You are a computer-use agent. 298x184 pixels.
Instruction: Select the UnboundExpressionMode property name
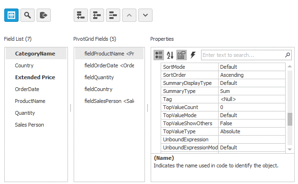coord(190,147)
